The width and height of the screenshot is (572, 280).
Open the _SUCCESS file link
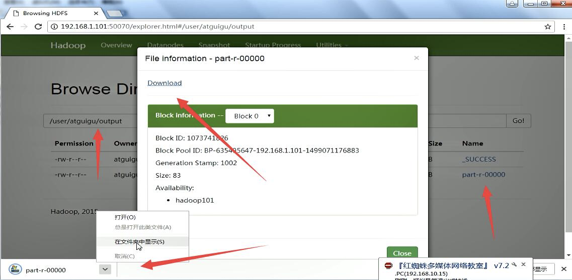pyautogui.click(x=479, y=159)
